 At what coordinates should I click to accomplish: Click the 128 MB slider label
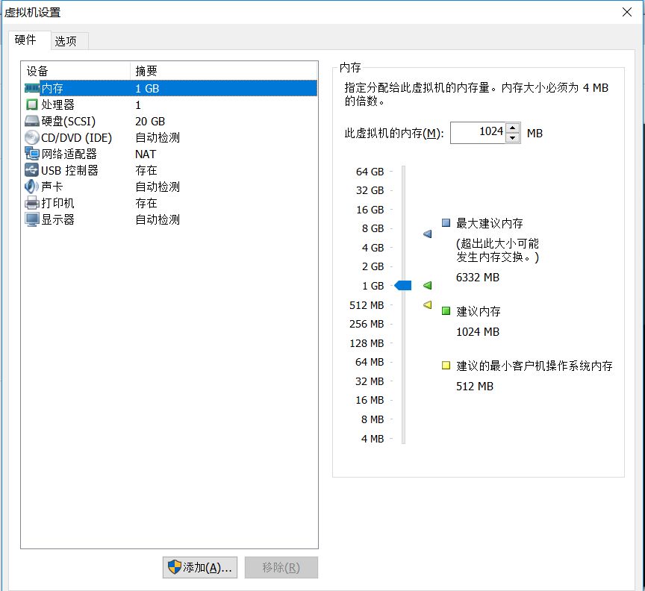(x=367, y=343)
